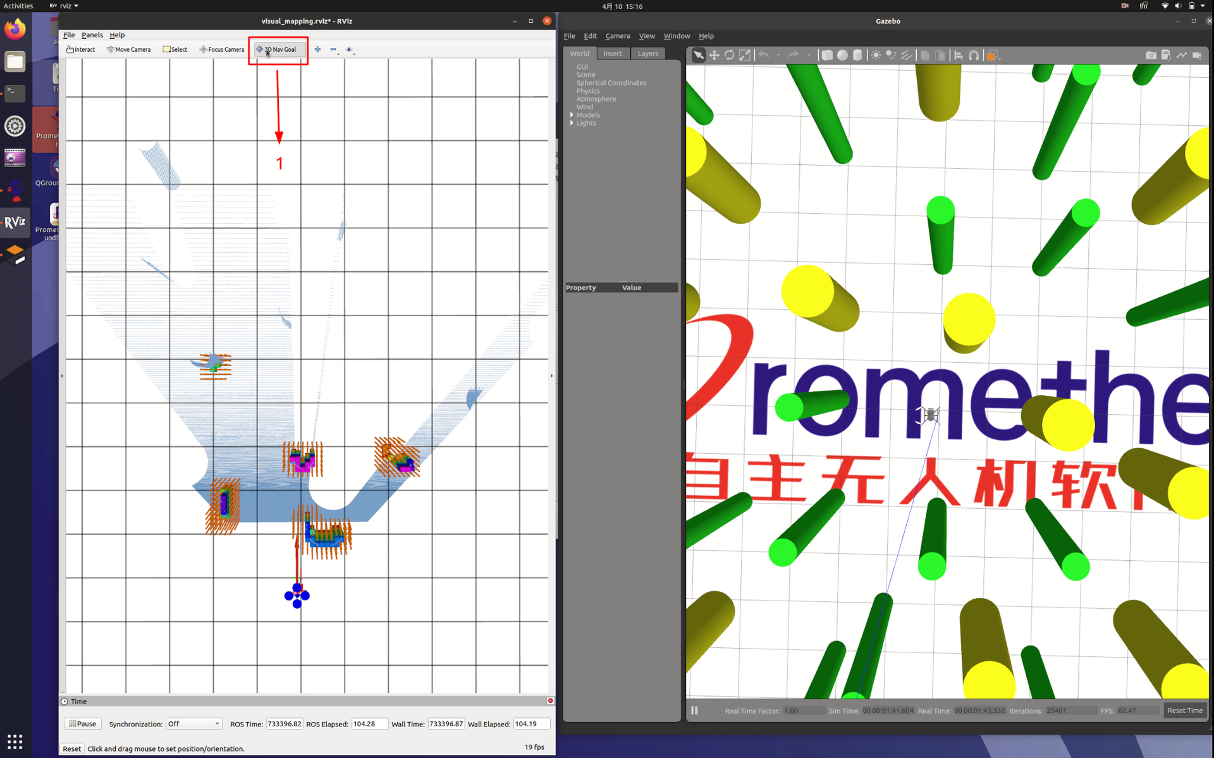Click the ROS Elapsed field
This screenshot has width=1214, height=758.
[x=369, y=724]
